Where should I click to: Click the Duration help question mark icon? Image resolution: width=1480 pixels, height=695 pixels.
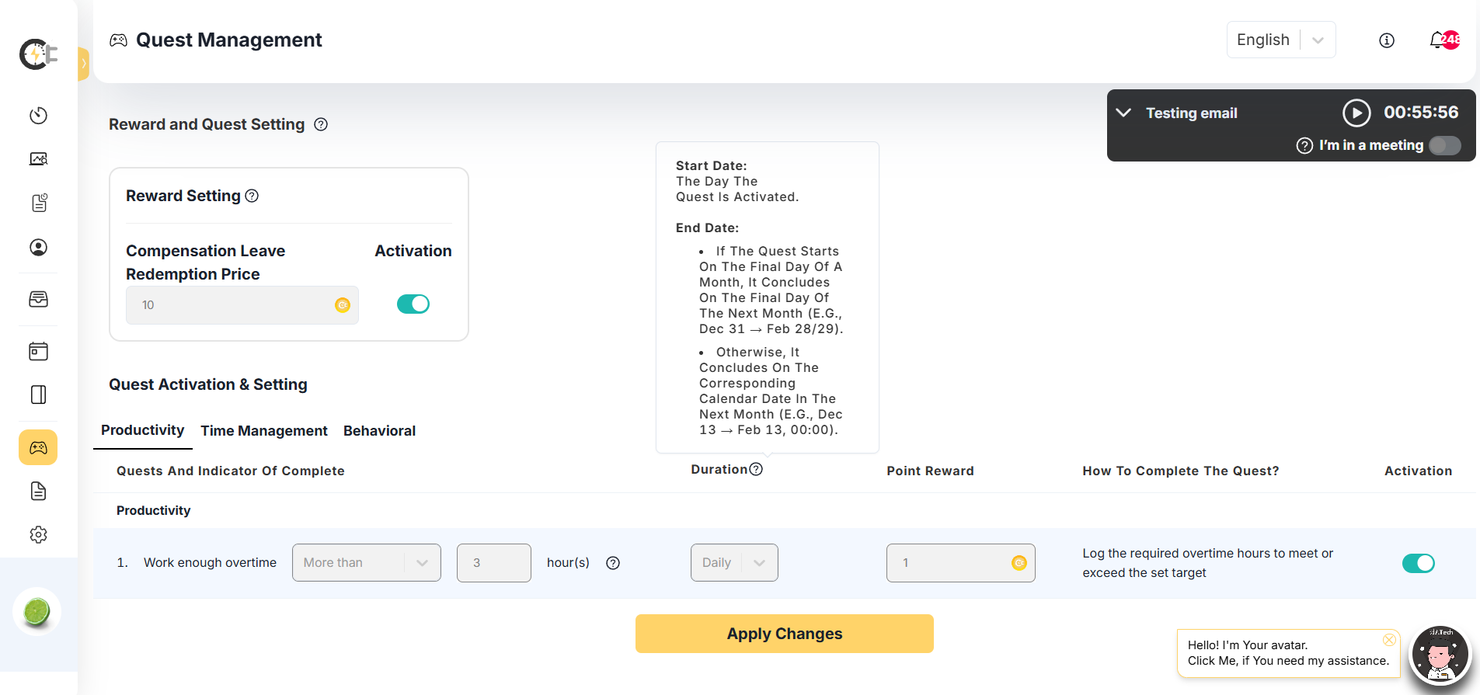(x=756, y=469)
